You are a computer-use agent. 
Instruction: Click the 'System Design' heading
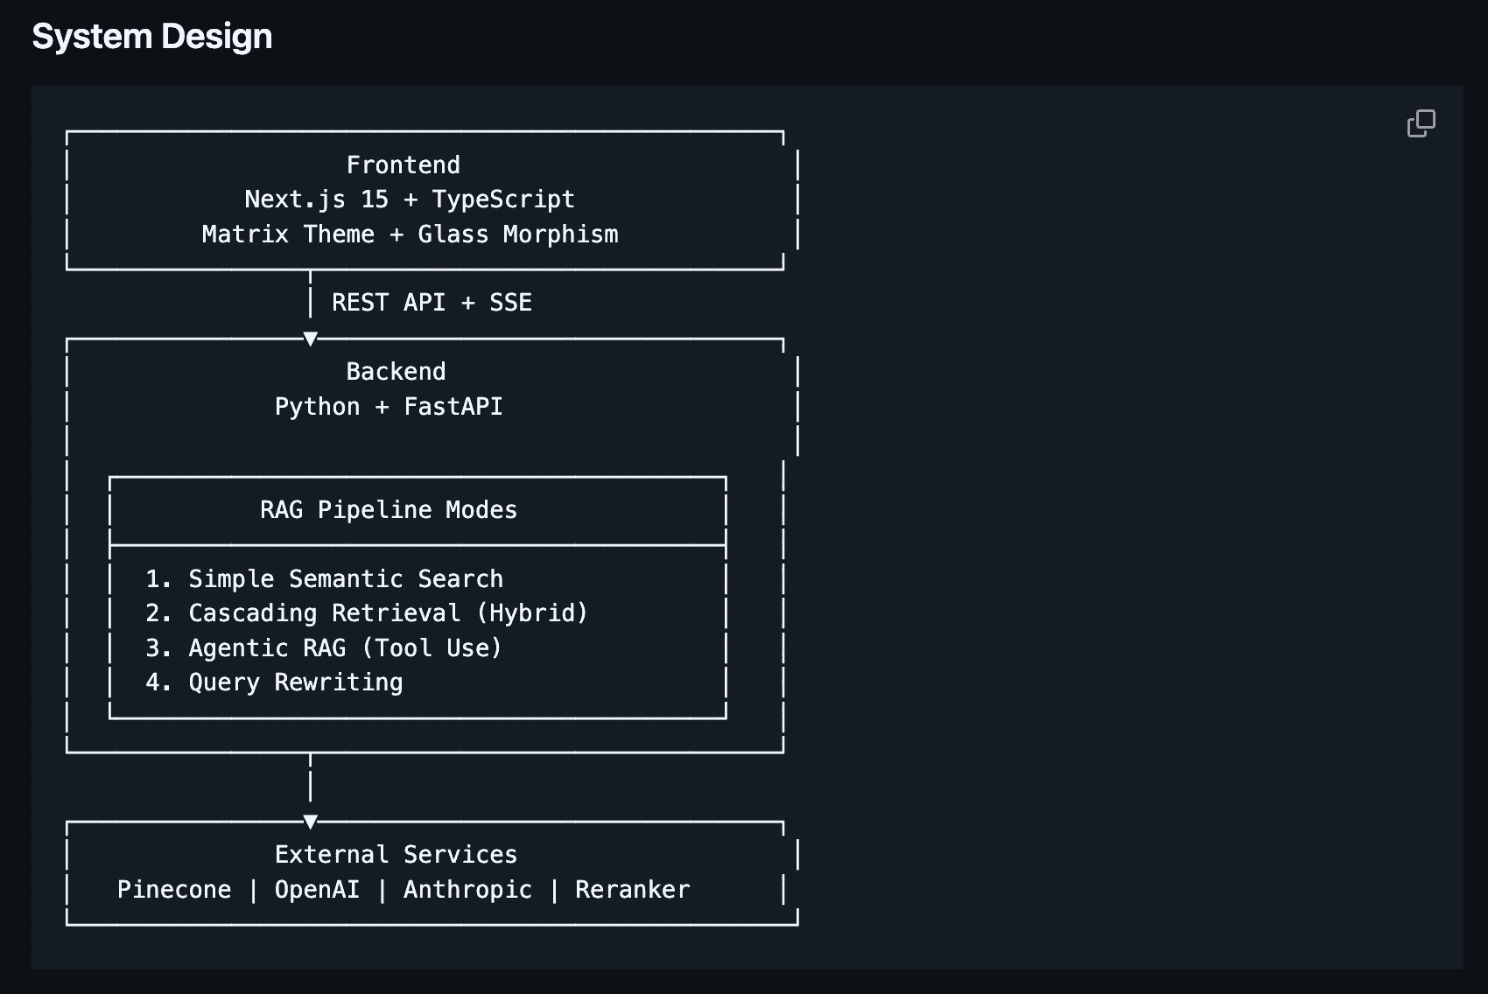[152, 36]
